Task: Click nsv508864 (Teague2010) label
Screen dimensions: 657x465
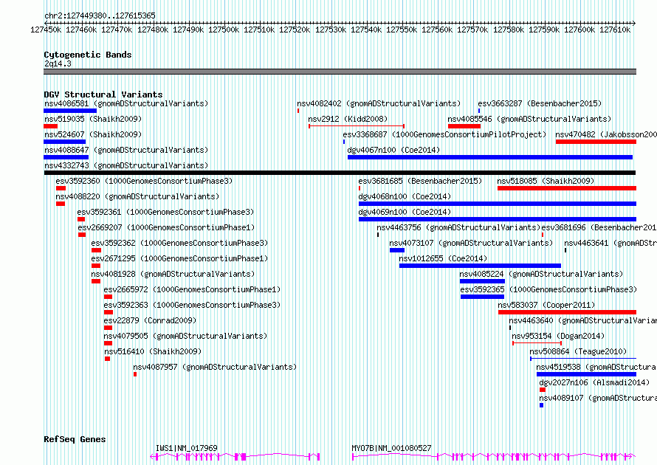Action: tap(578, 351)
